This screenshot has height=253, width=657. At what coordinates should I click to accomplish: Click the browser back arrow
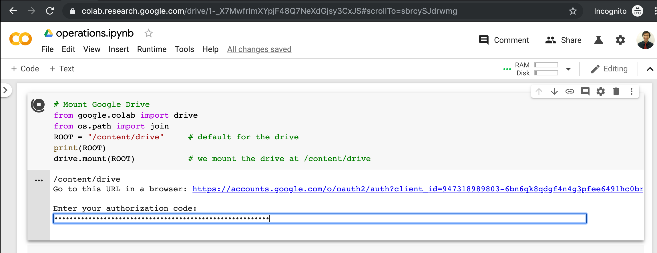click(x=13, y=11)
